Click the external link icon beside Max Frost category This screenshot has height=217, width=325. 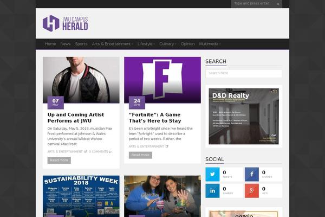[86, 151]
